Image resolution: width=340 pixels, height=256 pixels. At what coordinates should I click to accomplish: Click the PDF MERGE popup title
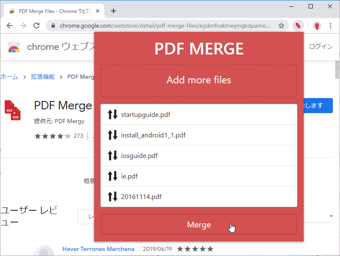(x=199, y=49)
